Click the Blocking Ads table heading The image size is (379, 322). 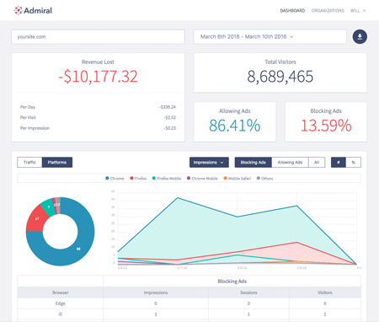232,282
